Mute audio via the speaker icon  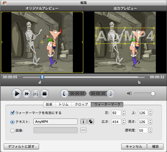pyautogui.click(x=129, y=93)
